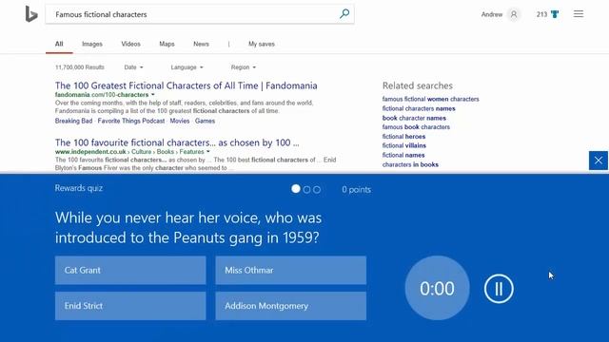Open the Movies sublink
The width and height of the screenshot is (609, 342).
coord(180,121)
